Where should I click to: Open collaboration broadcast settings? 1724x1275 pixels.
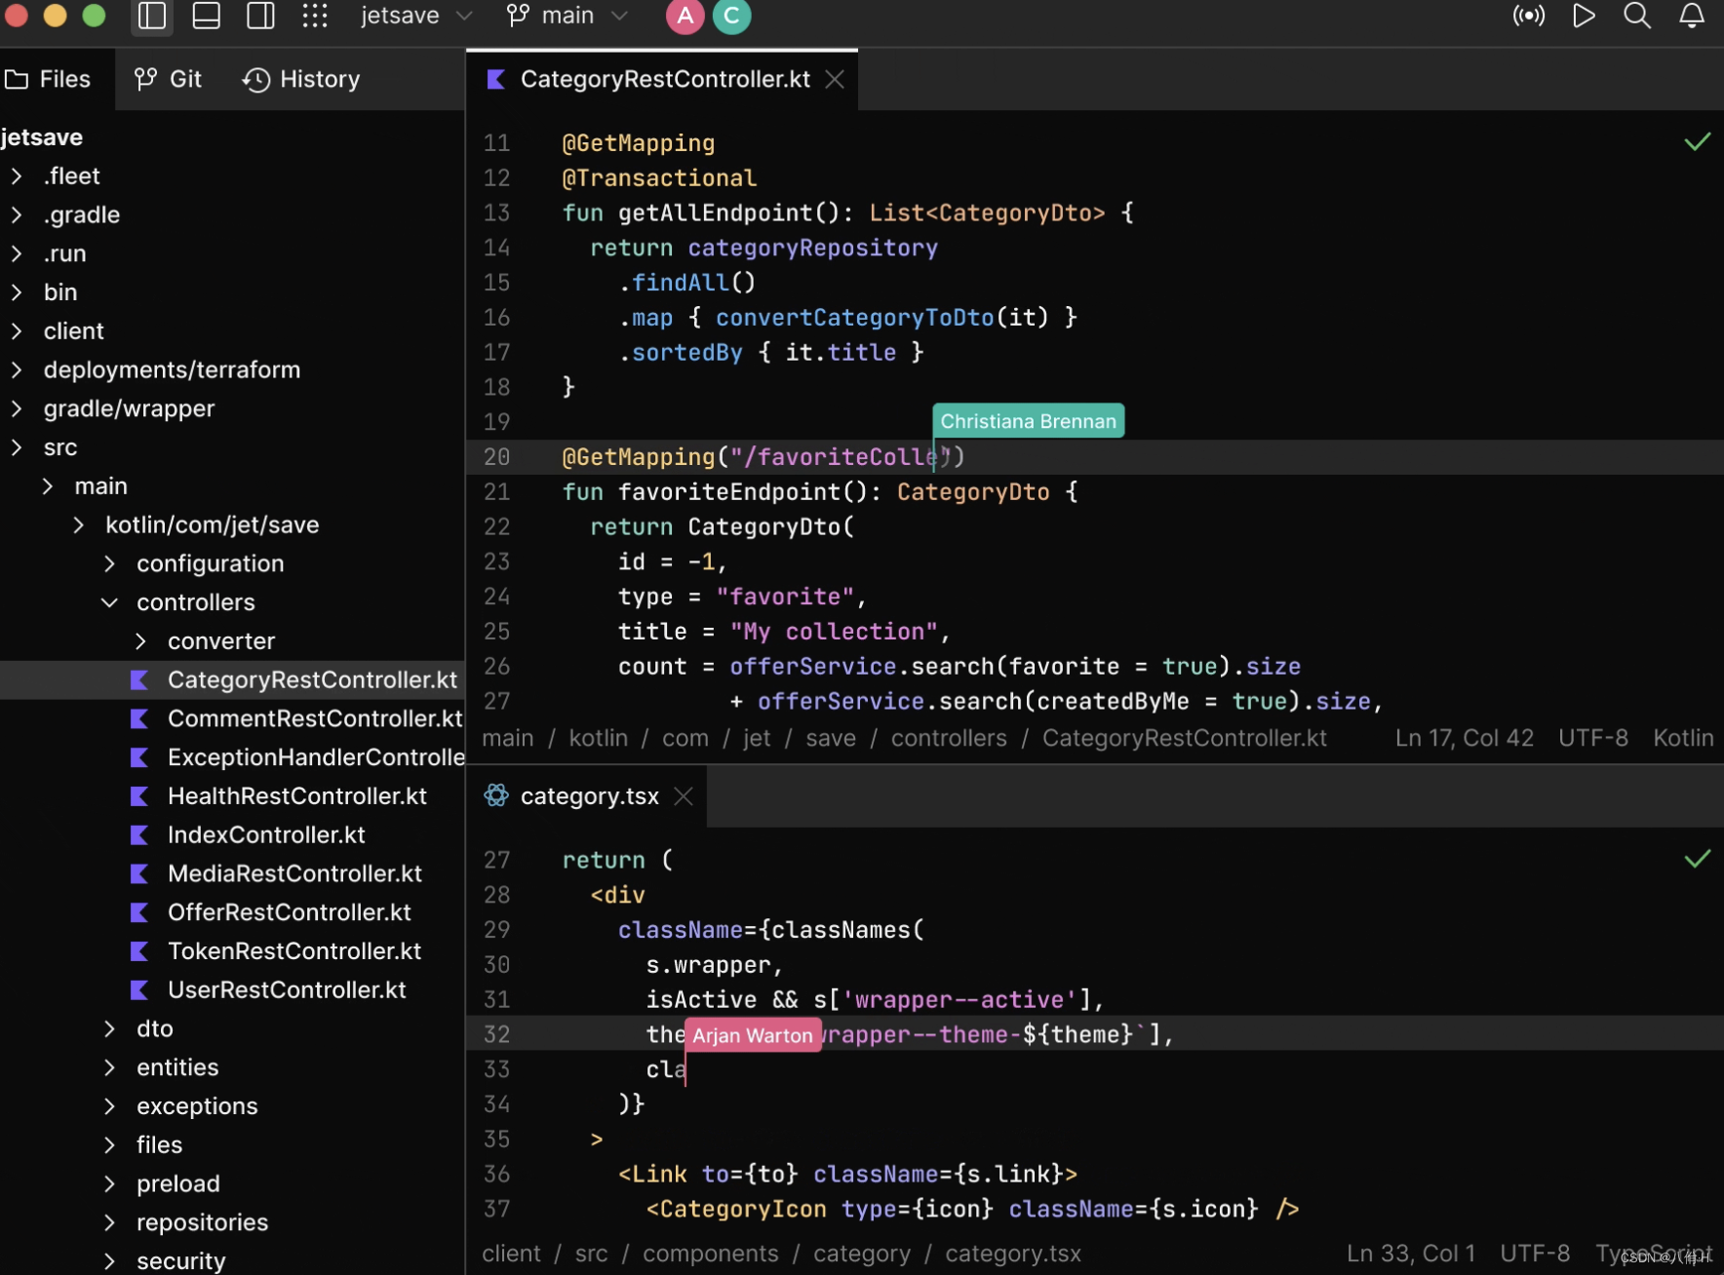pyautogui.click(x=1528, y=16)
